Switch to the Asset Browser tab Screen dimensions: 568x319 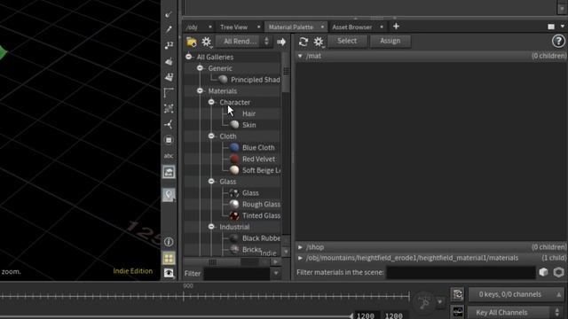pyautogui.click(x=352, y=27)
